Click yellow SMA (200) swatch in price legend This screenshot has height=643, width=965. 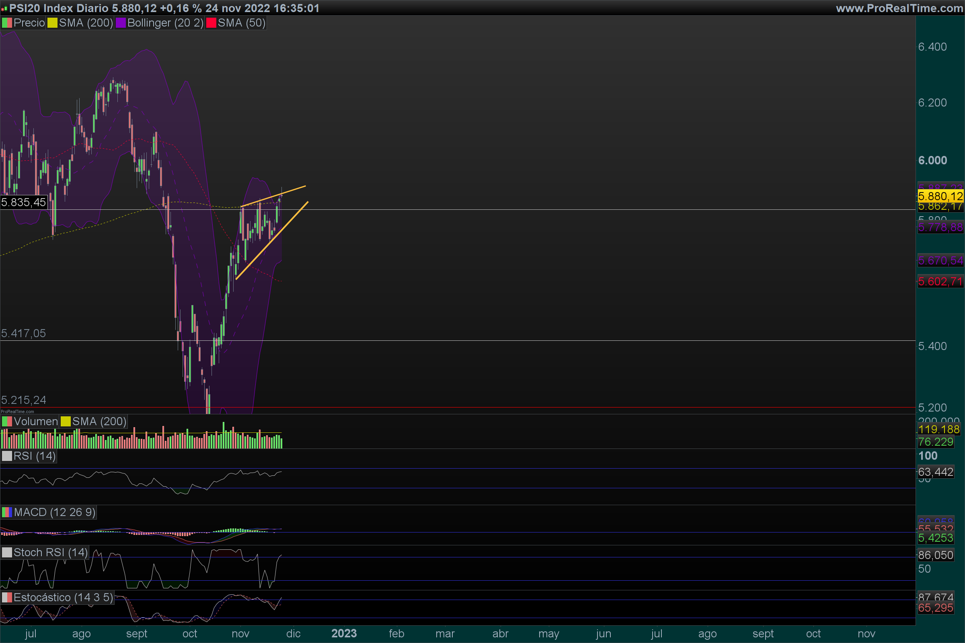[52, 23]
